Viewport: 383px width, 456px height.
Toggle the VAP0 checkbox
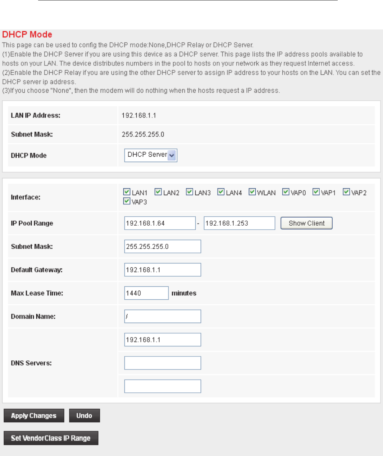[286, 192]
